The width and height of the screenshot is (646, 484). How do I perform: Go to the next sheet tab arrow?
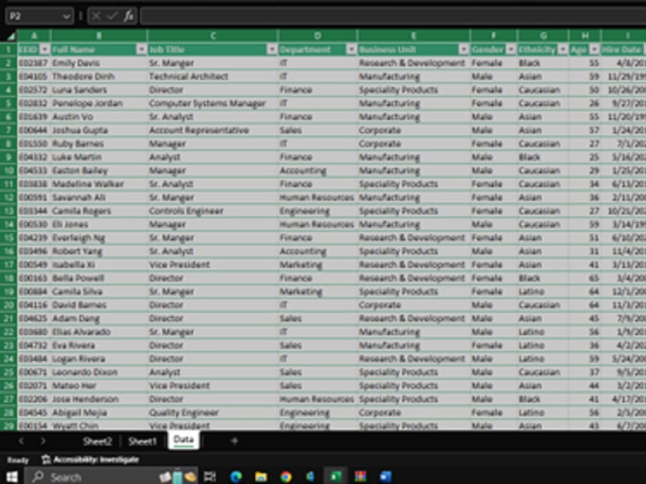point(43,441)
